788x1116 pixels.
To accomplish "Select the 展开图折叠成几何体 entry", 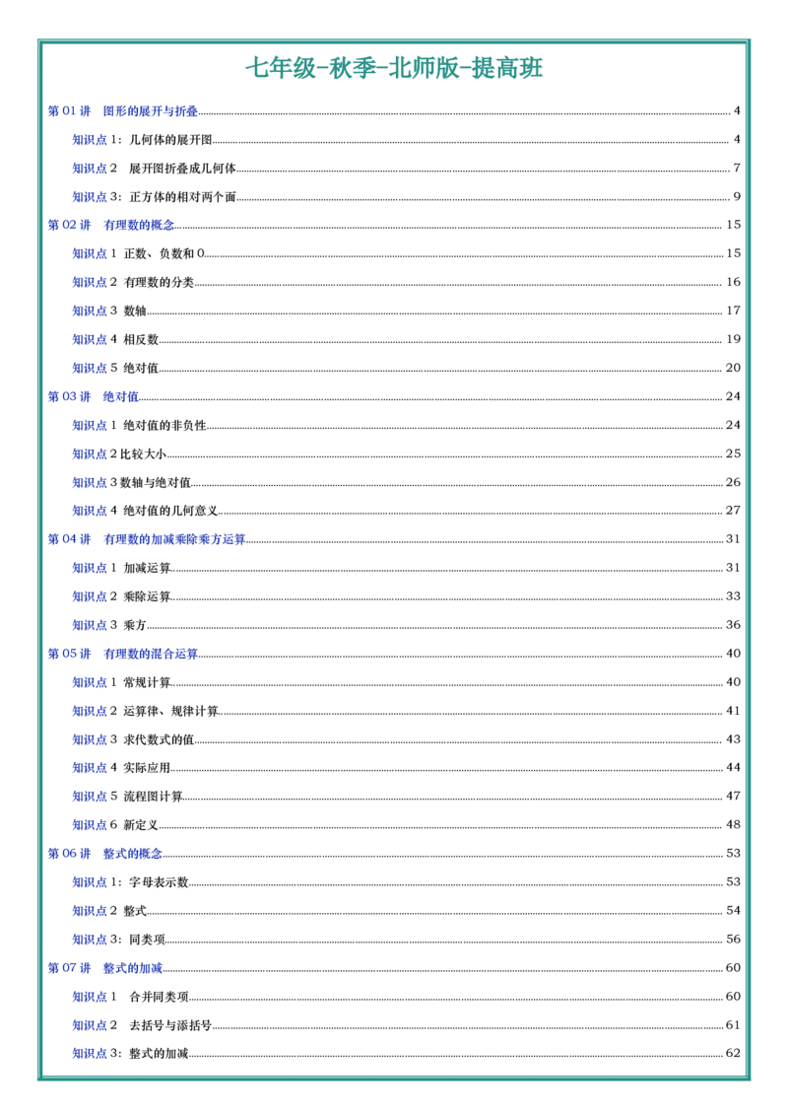I will [x=406, y=168].
